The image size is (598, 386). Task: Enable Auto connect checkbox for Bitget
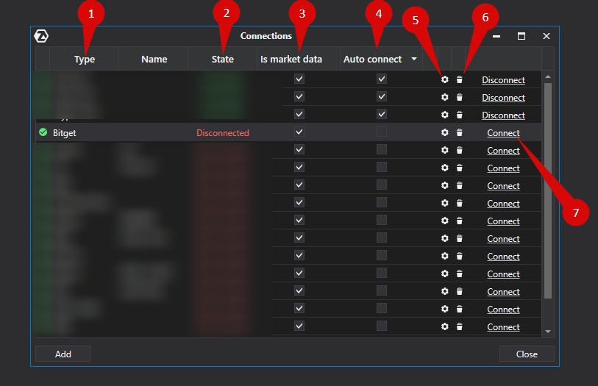pyautogui.click(x=381, y=132)
